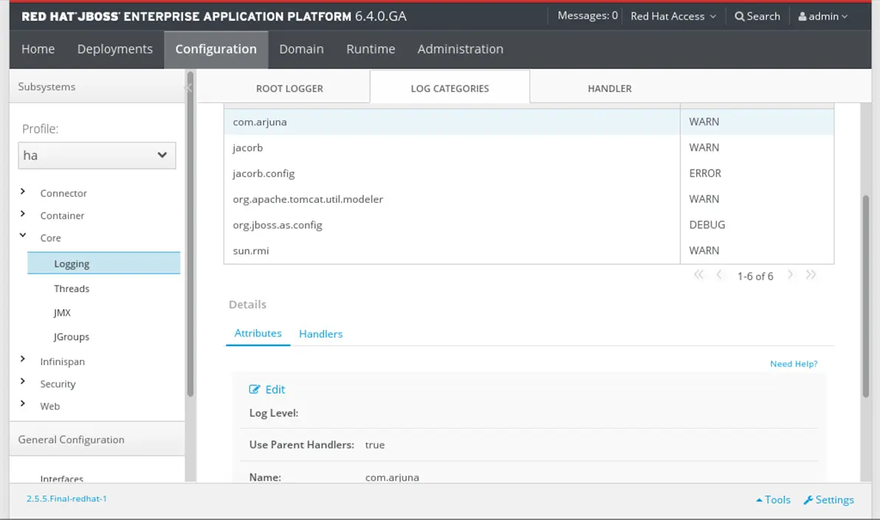Click the Edit pencil icon
This screenshot has height=520, width=880.
pos(254,389)
